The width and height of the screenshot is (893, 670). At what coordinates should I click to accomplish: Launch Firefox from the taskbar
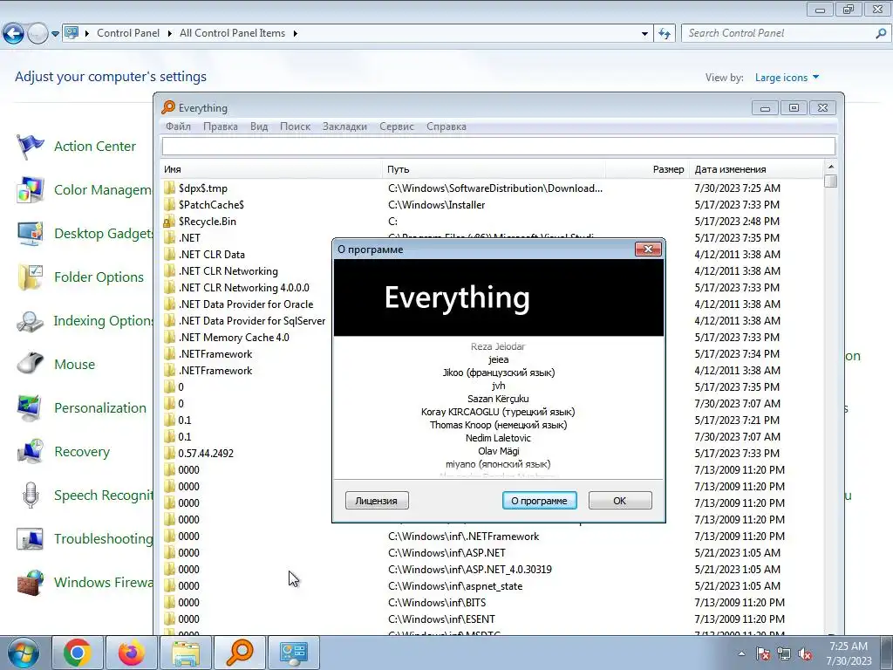(x=132, y=653)
